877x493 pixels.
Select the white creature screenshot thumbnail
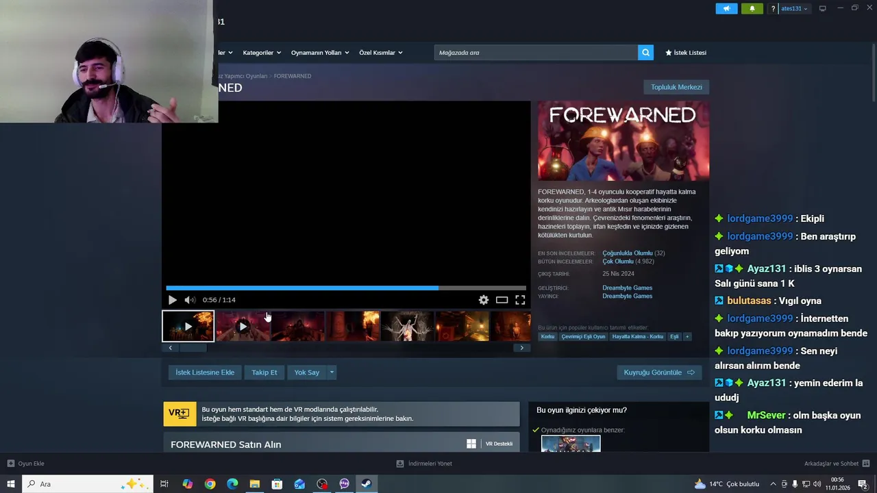pos(407,326)
